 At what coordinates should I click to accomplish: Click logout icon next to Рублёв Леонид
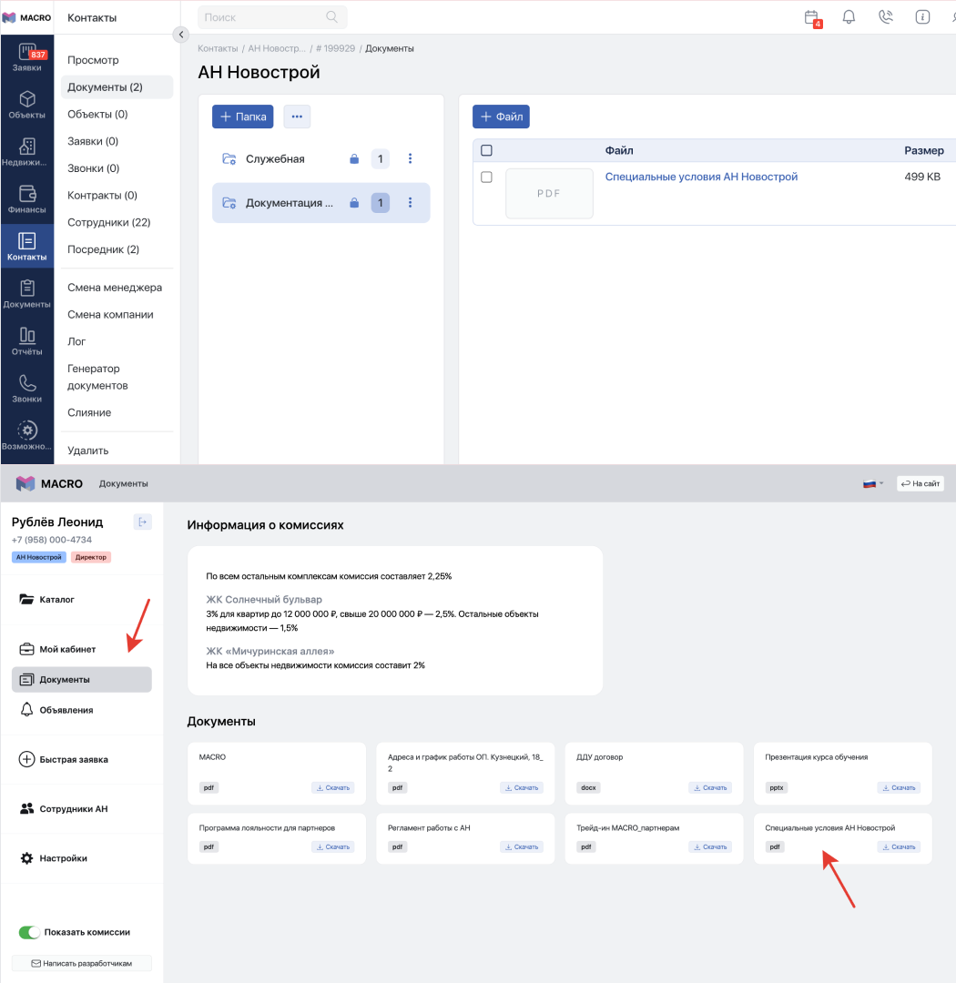(x=142, y=522)
